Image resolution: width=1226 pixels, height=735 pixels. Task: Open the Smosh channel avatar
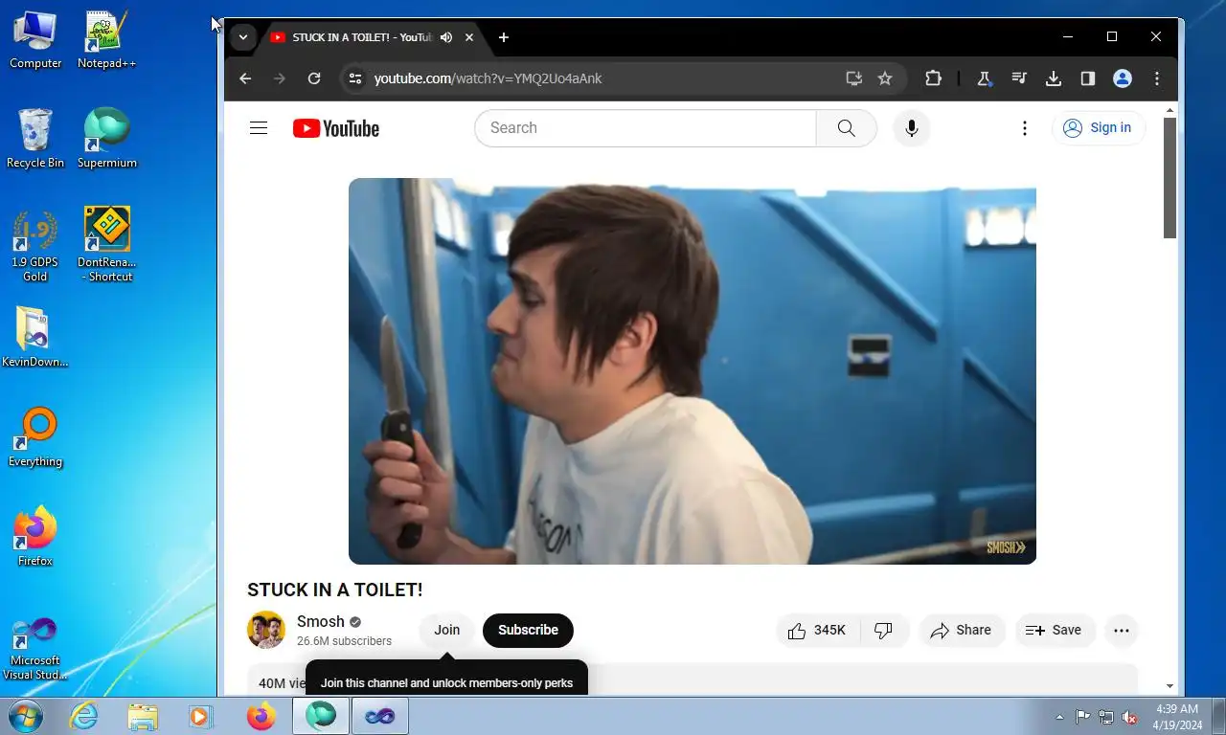266,630
